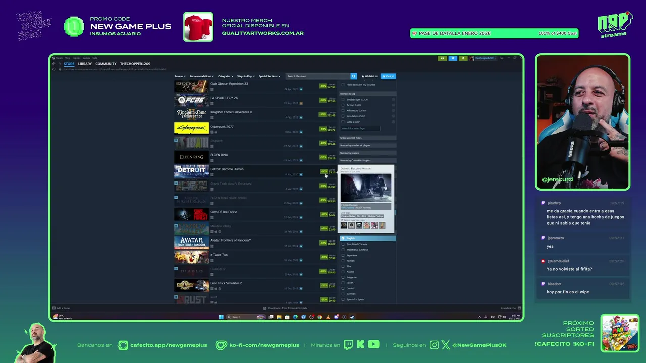The image size is (646, 363).
Task: Open the COMMUNITY tab
Action: coord(106,64)
